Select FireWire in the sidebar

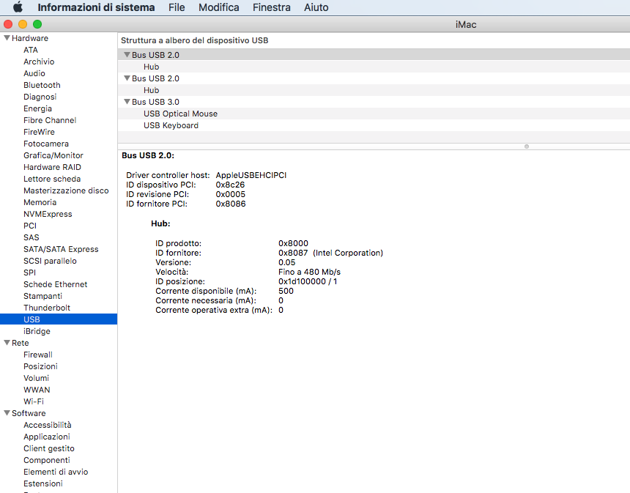39,132
